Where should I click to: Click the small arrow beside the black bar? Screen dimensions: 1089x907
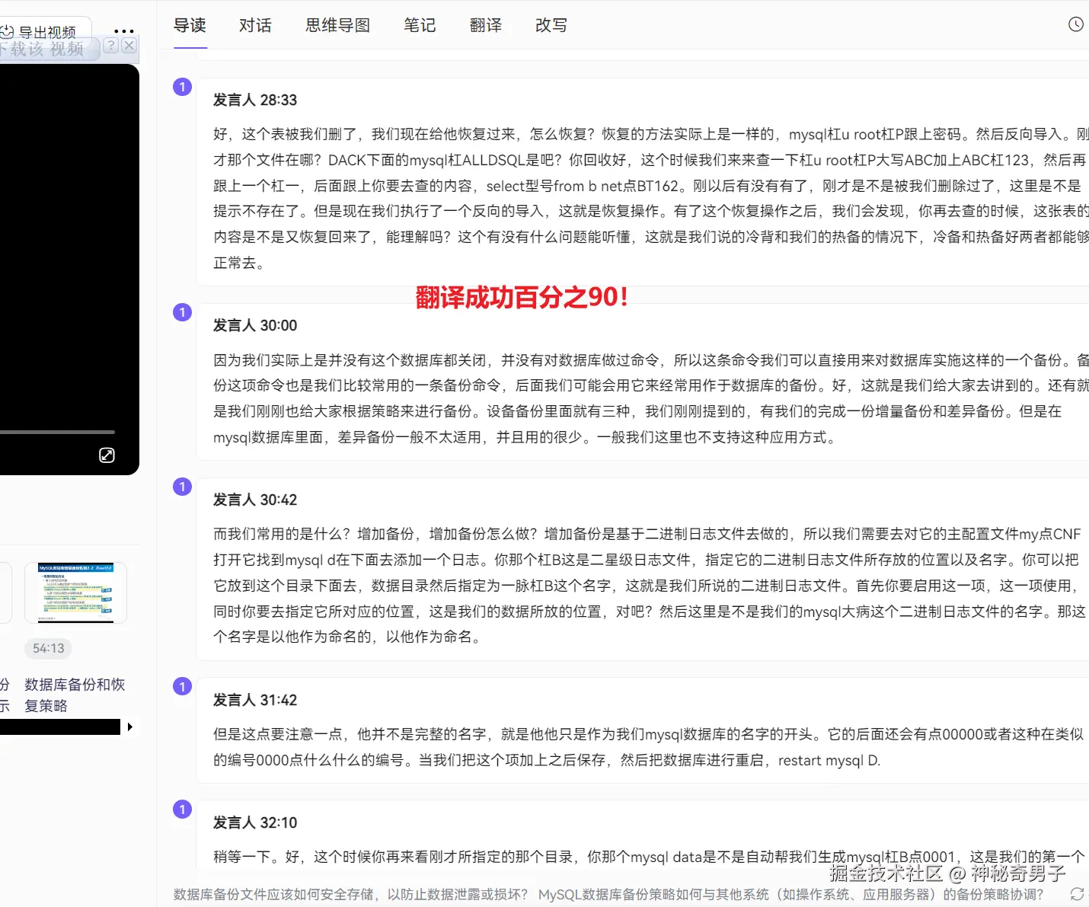coord(130,727)
